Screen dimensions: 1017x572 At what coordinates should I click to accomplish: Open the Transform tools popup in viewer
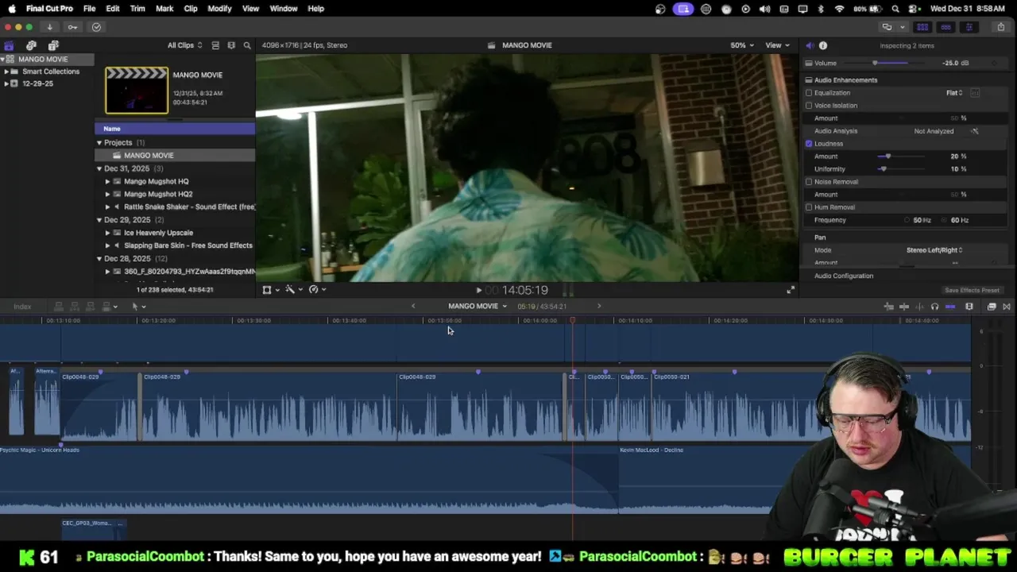pos(270,290)
